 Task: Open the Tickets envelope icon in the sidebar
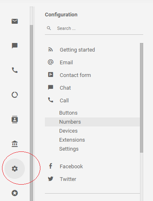point(15,21)
